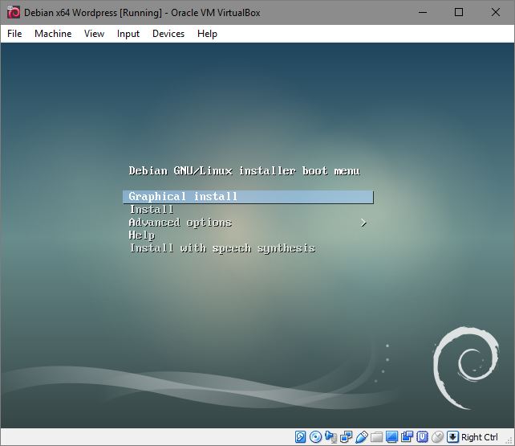Select Graphical install boot option
The height and width of the screenshot is (446, 515).
pos(248,197)
